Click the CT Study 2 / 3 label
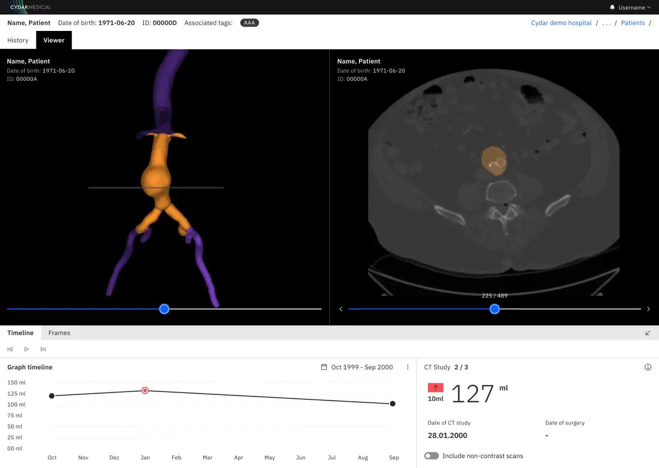 (446, 367)
